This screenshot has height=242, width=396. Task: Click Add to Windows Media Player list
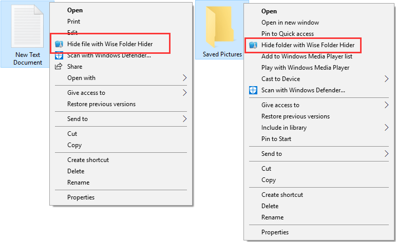tap(307, 56)
